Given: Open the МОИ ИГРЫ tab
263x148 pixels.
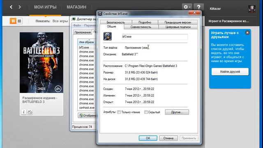Looking at the screenshot, I should [x=45, y=7].
